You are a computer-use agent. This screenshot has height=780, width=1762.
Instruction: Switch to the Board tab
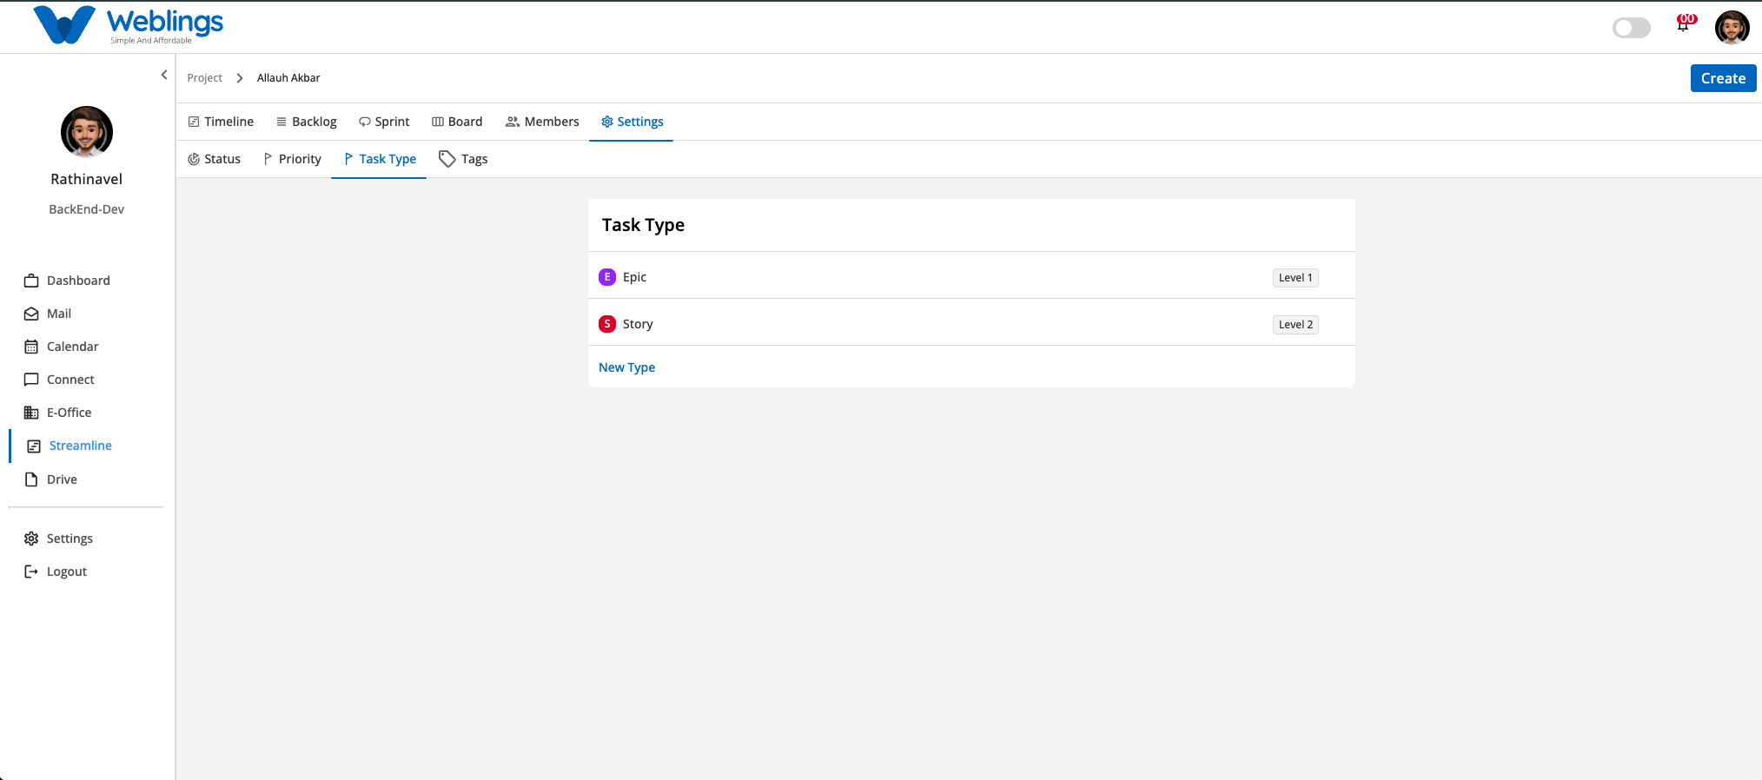[457, 122]
